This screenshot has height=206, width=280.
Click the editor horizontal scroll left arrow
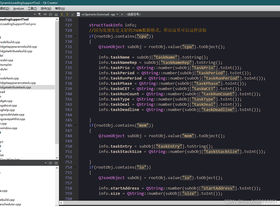[x=61, y=203]
